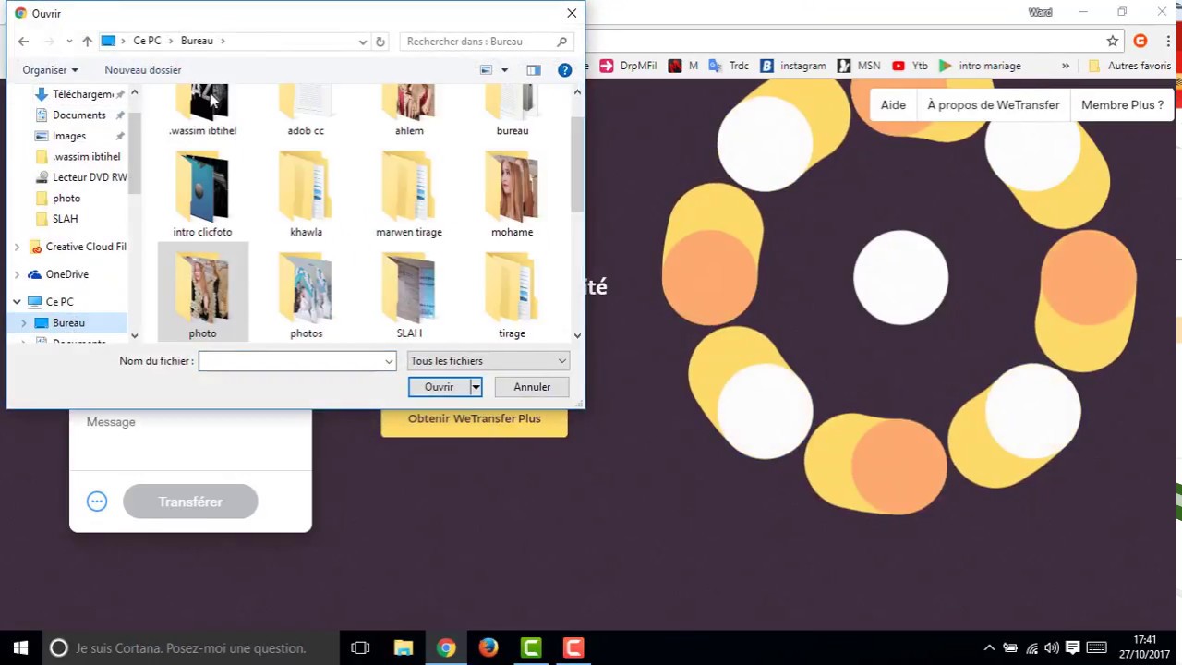The width and height of the screenshot is (1182, 665).
Task: Open 'photo' shortcut in navigation pane
Action: [x=66, y=198]
